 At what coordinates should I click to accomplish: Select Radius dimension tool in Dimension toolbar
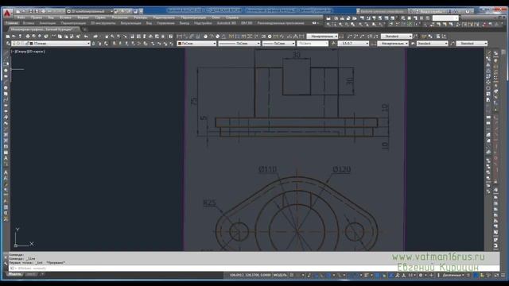(205, 37)
